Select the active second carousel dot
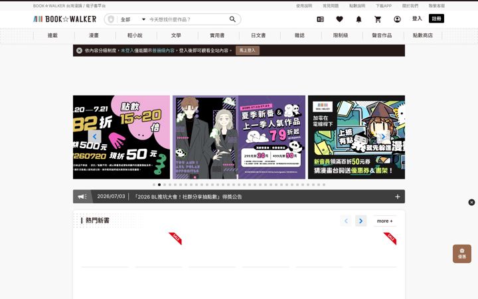Screen dimensions: 478x299 (x=159, y=185)
